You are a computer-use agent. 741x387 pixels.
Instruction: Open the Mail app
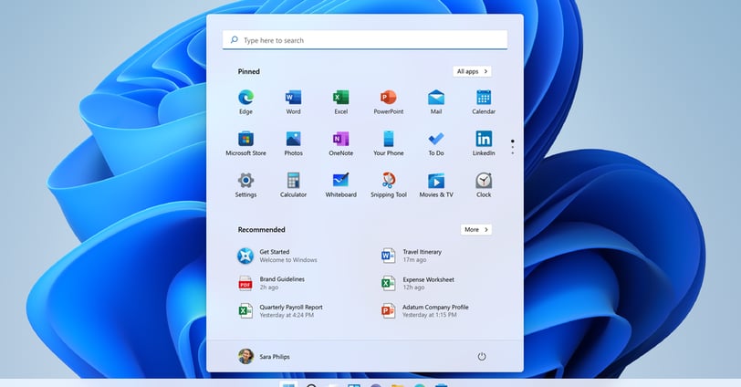tap(435, 102)
